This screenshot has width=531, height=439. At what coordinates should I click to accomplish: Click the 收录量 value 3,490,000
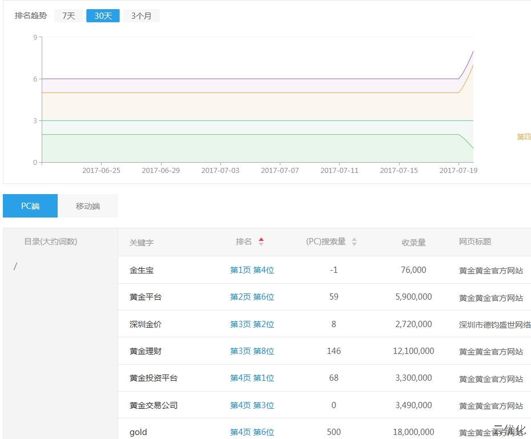(x=413, y=405)
